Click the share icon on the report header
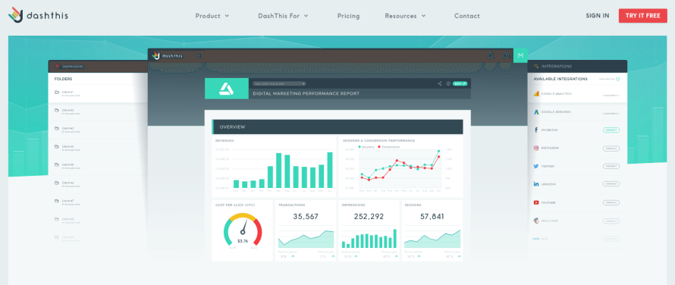The image size is (675, 285). click(x=440, y=83)
